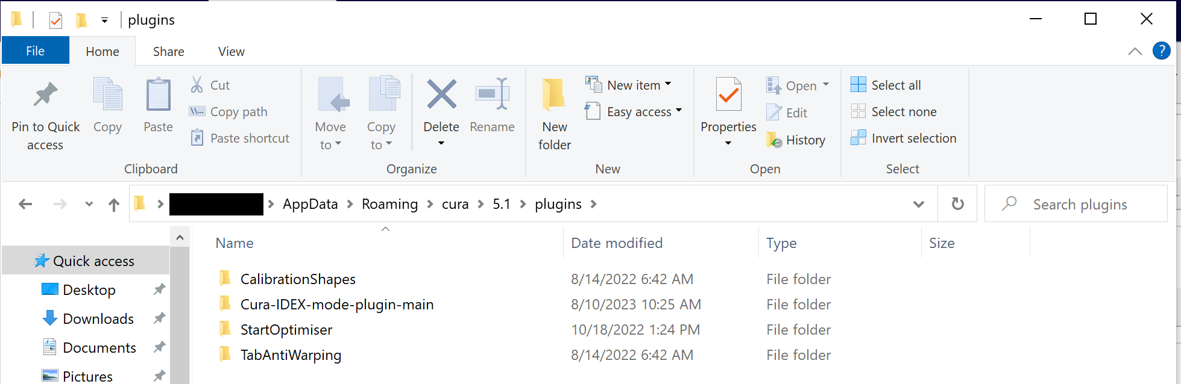Click the New folder icon
Screen dimensions: 1181x384
point(553,94)
